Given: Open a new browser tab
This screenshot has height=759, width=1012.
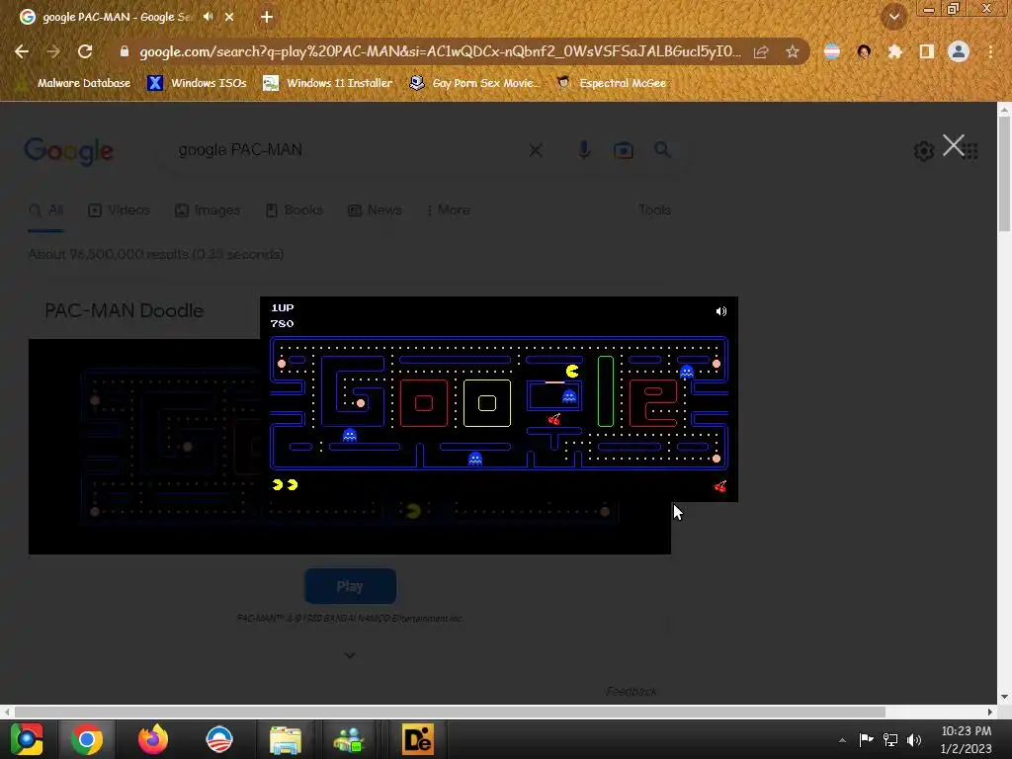Looking at the screenshot, I should (x=267, y=17).
